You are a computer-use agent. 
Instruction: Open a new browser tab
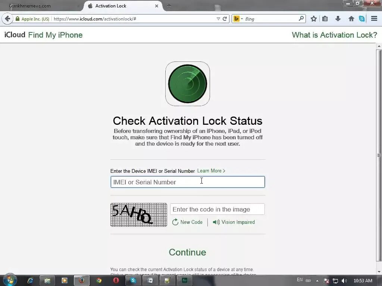(169, 6)
